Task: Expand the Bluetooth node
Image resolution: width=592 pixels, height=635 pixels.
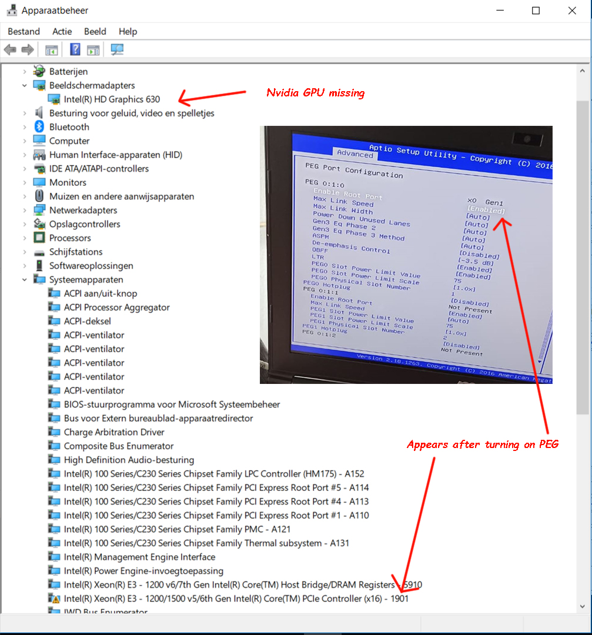Action: pyautogui.click(x=25, y=127)
